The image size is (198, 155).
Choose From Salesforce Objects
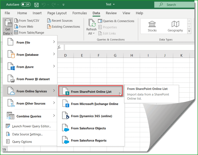point(91,128)
